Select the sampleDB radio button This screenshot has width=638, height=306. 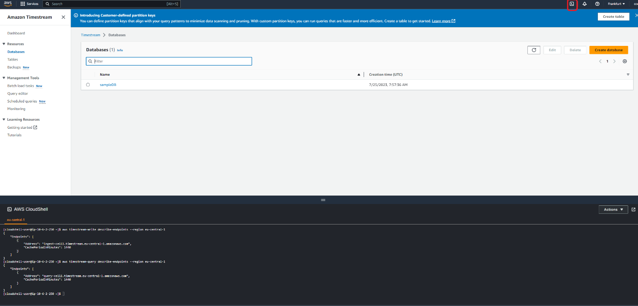(x=88, y=85)
